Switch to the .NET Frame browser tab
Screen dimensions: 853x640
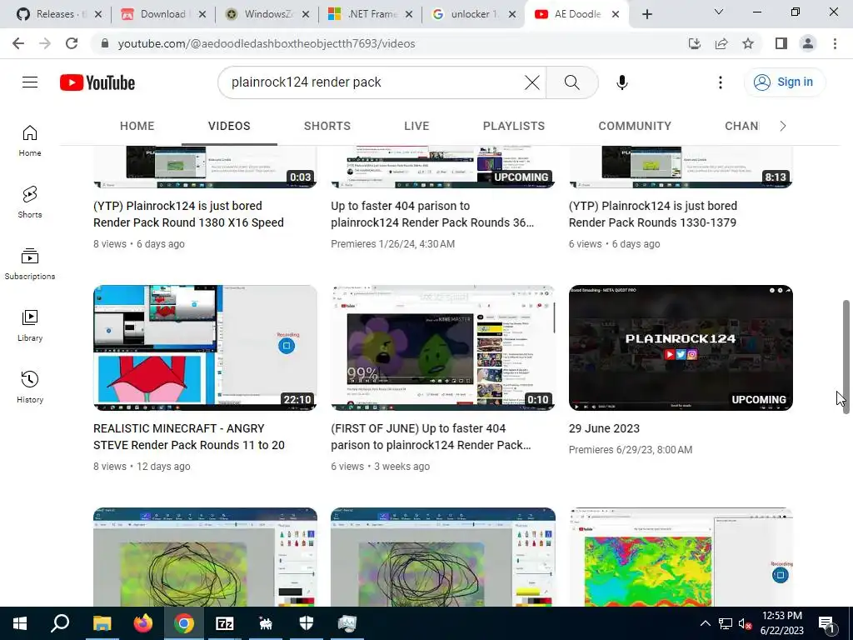point(371,14)
